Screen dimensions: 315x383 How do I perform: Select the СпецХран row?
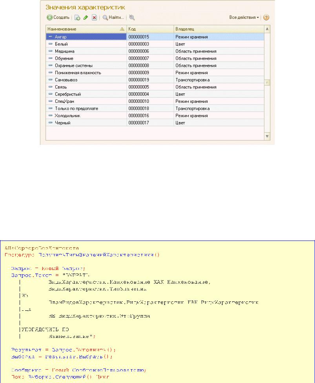tap(155, 101)
